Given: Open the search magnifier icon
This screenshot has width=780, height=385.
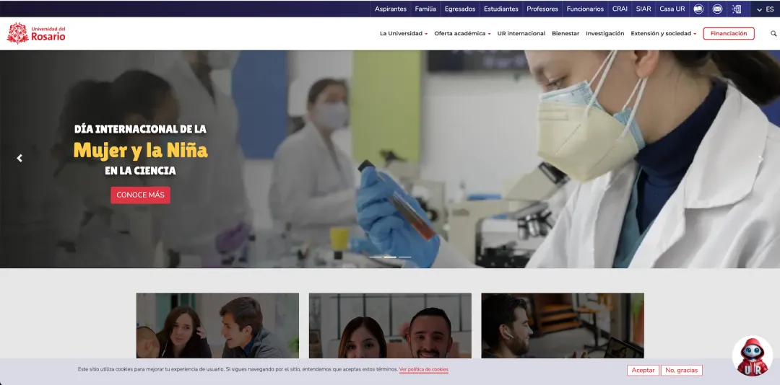Looking at the screenshot, I should [773, 34].
